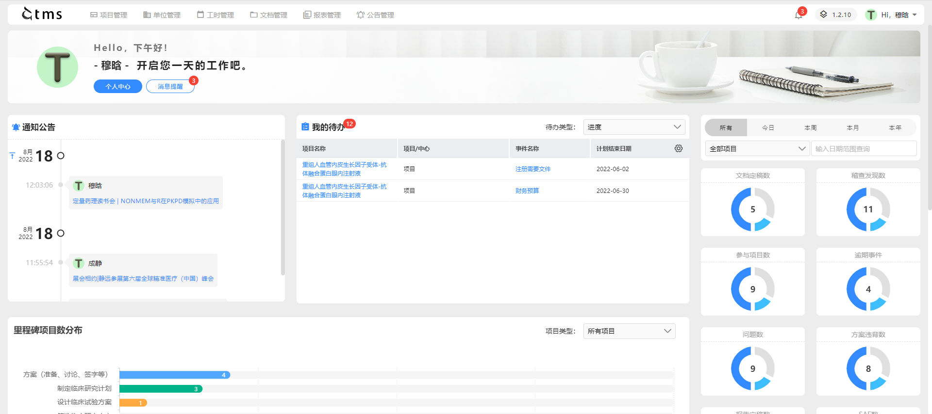Image resolution: width=932 pixels, height=414 pixels.
Task: Click the red 3 badge on 消息提醒
Action: 194,80
